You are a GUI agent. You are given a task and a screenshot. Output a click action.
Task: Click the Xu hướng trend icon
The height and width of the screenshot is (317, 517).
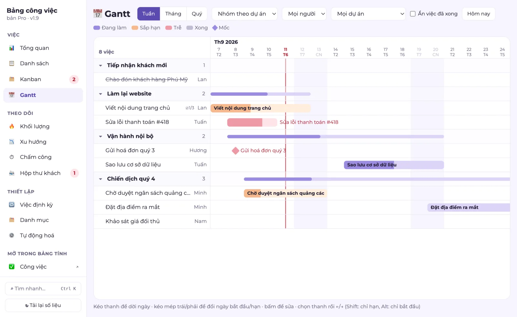pos(12,142)
